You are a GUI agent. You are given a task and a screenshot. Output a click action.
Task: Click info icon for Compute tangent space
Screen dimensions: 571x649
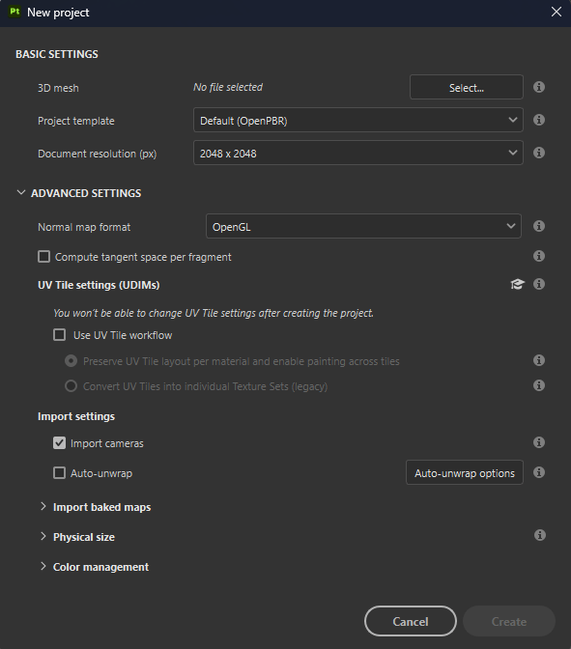[x=539, y=256]
